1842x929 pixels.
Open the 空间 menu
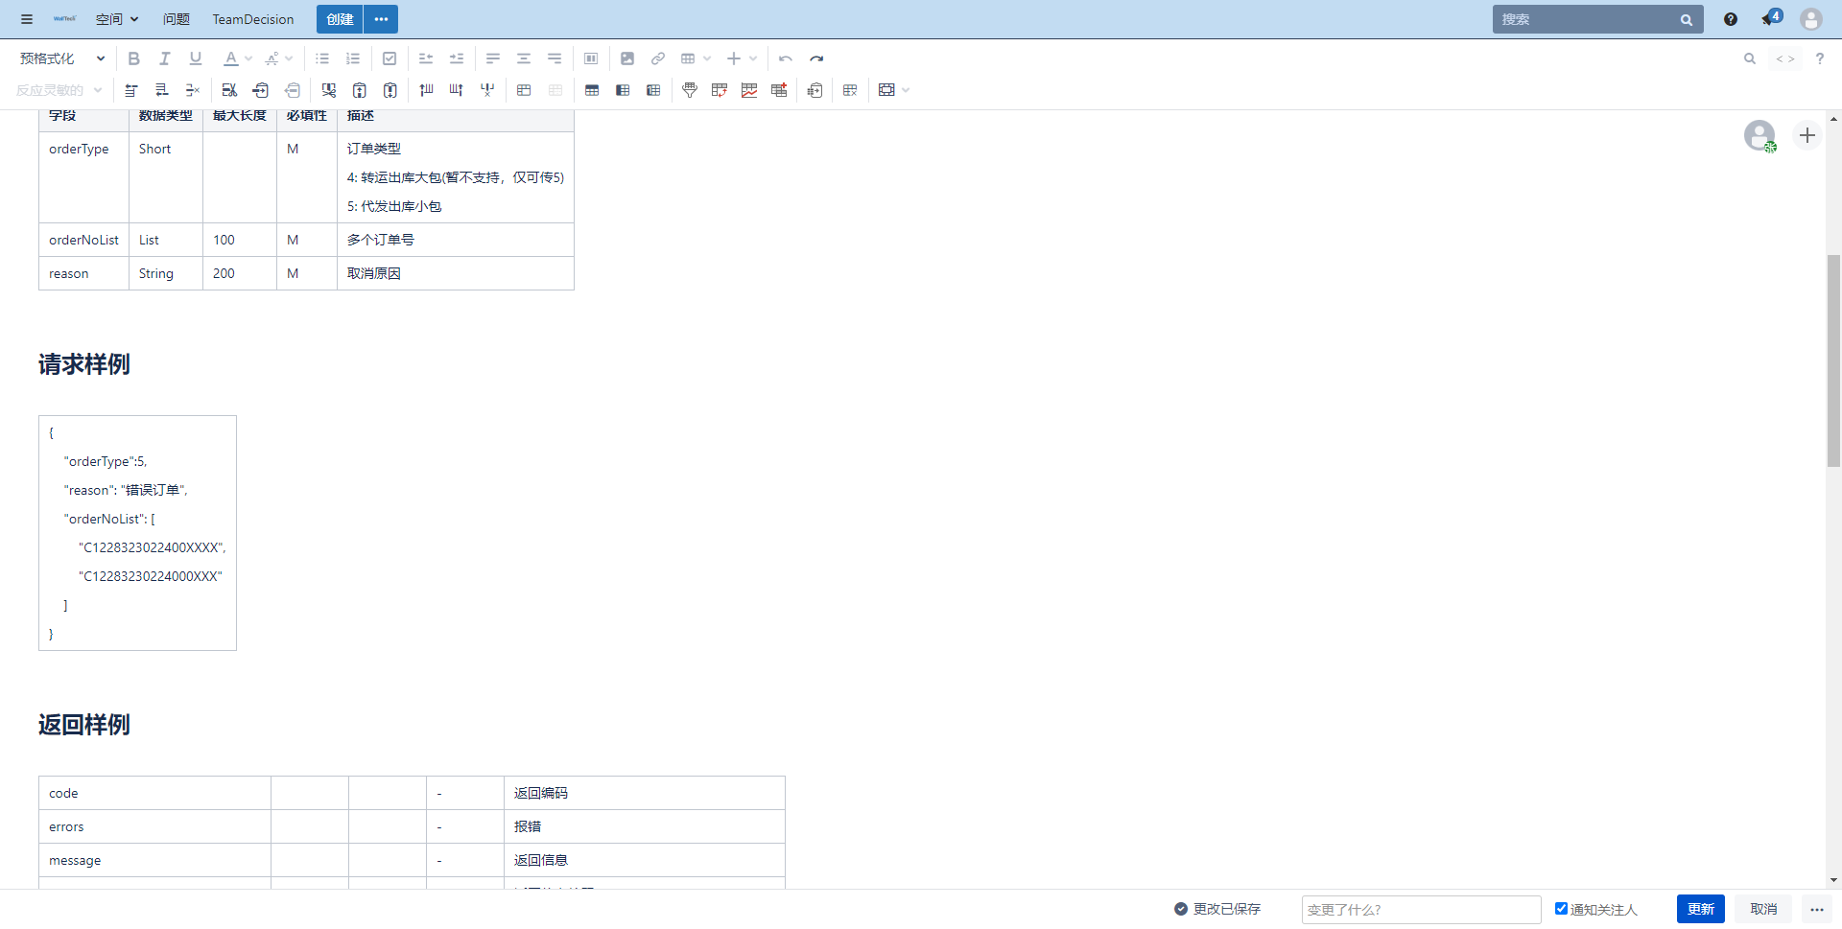(x=117, y=19)
